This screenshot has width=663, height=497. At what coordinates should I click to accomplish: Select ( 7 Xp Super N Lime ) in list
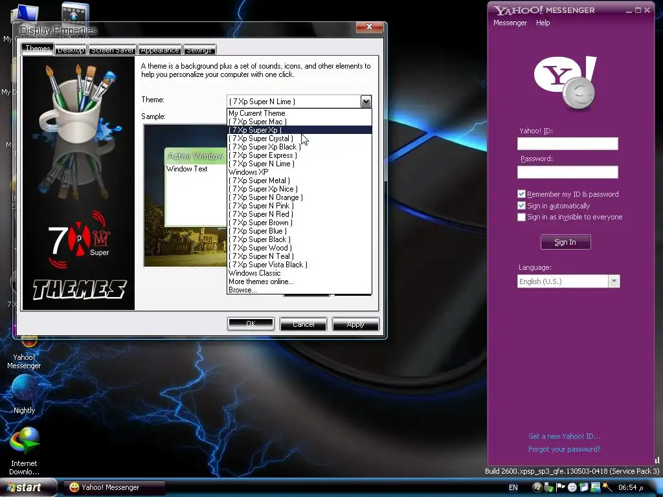point(299,164)
